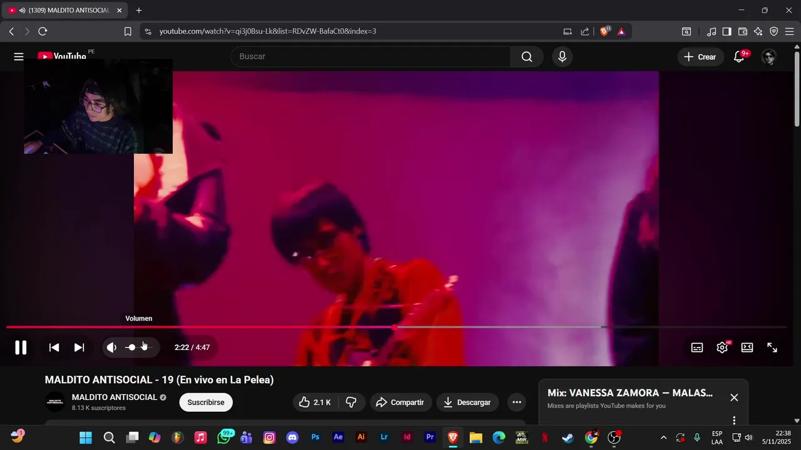Subscribe with the Suscribirse button
This screenshot has width=801, height=450.
(x=206, y=402)
